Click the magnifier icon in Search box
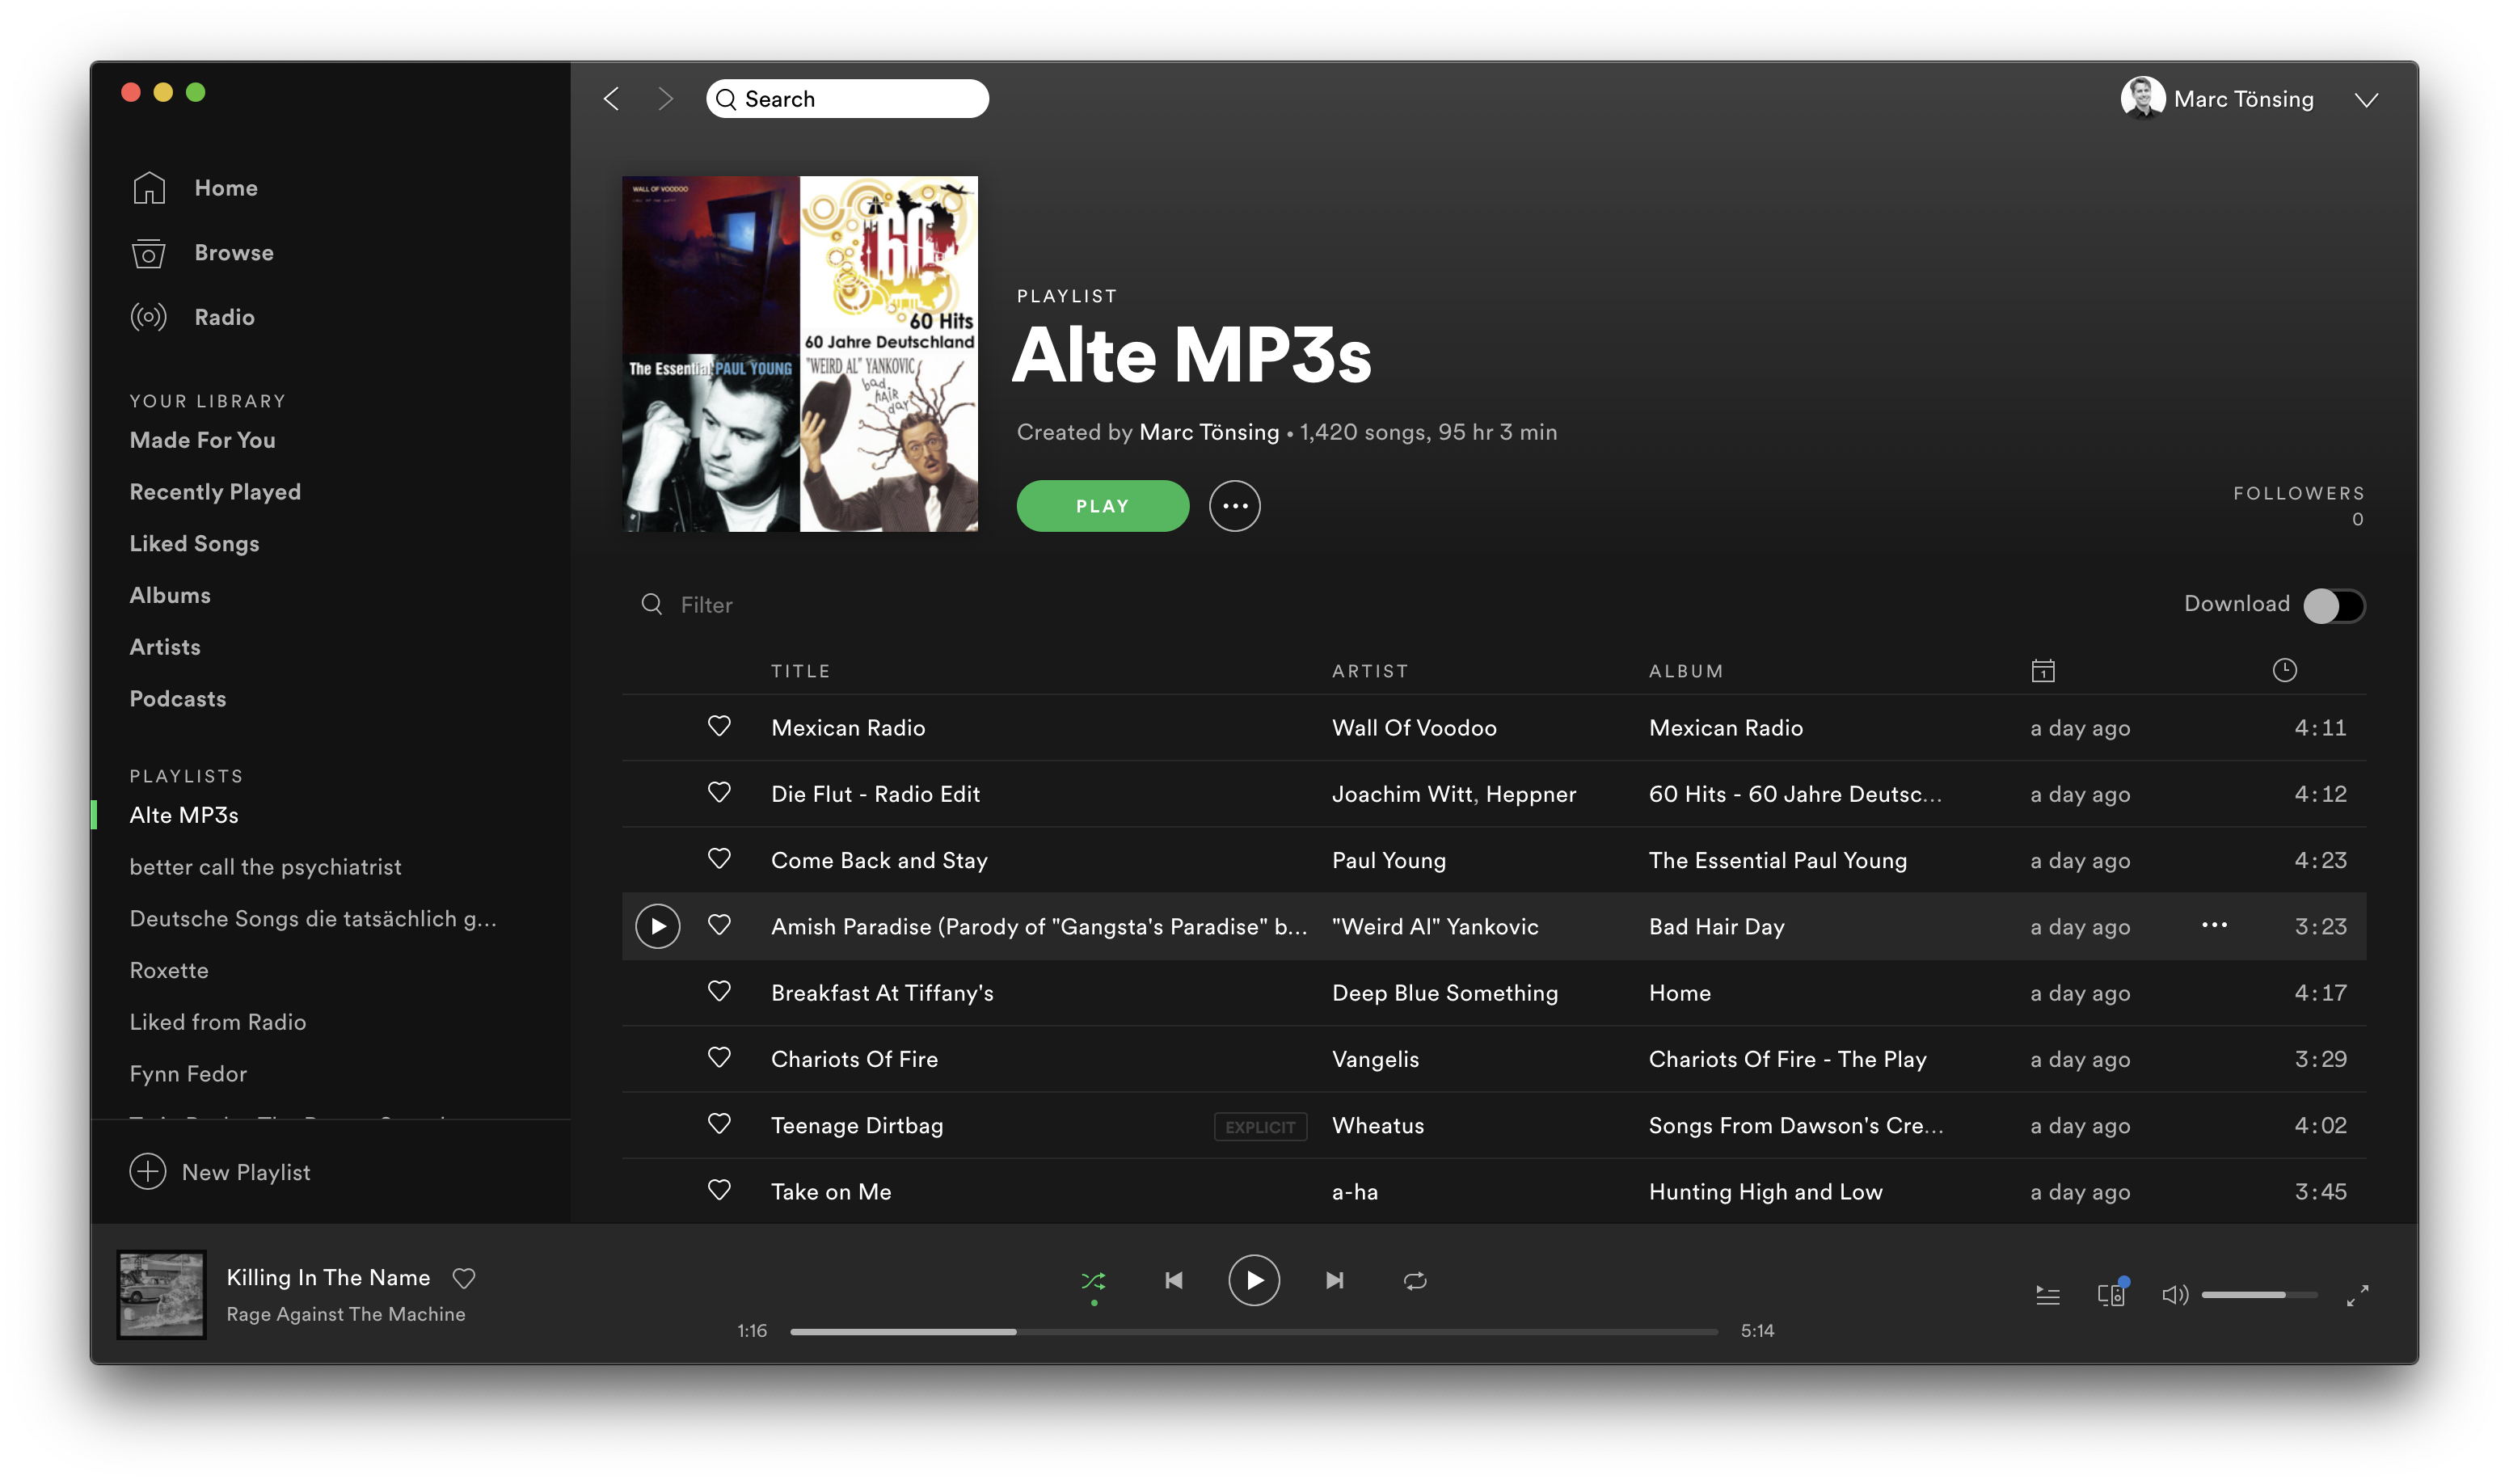This screenshot has width=2509, height=1484. (727, 99)
